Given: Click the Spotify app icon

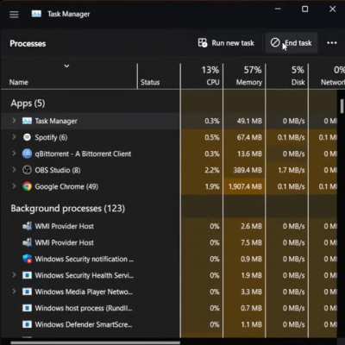Looking at the screenshot, I should (x=27, y=137).
